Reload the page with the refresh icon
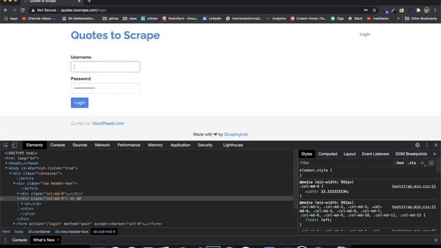Screen dimensions: 441x248 23,10
